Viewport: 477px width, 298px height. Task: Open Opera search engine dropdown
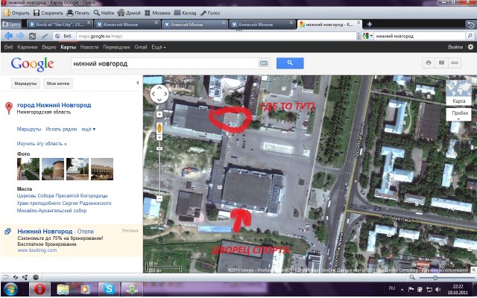369,36
